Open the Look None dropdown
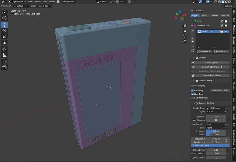The image size is (236, 162). pyautogui.click(x=216, y=128)
